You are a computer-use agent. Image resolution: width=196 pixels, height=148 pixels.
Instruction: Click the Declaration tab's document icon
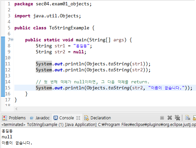pos(87,118)
